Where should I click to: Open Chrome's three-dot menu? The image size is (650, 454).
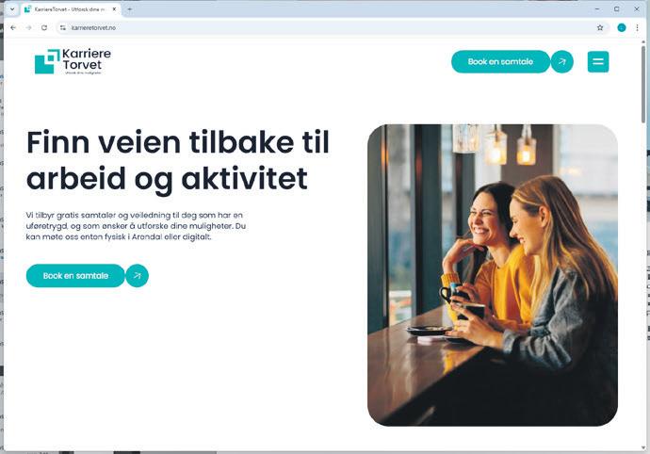tap(637, 27)
